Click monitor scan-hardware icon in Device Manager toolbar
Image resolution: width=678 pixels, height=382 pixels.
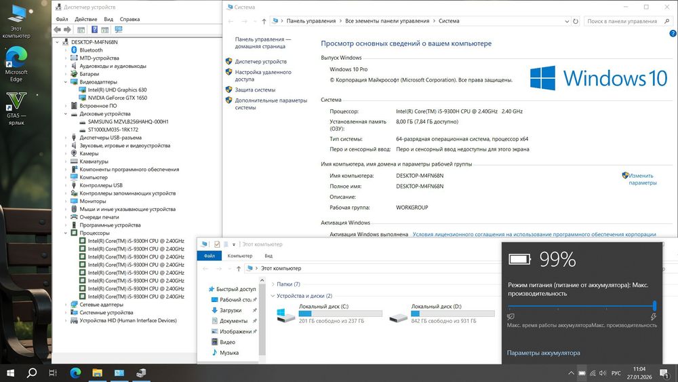tap(119, 29)
